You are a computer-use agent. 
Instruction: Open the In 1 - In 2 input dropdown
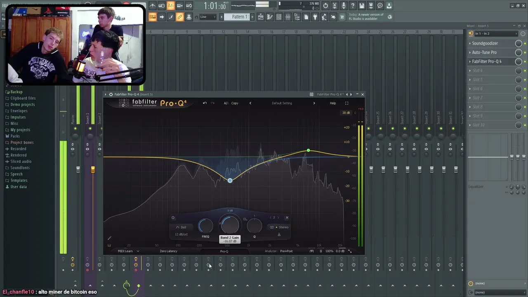(495, 33)
